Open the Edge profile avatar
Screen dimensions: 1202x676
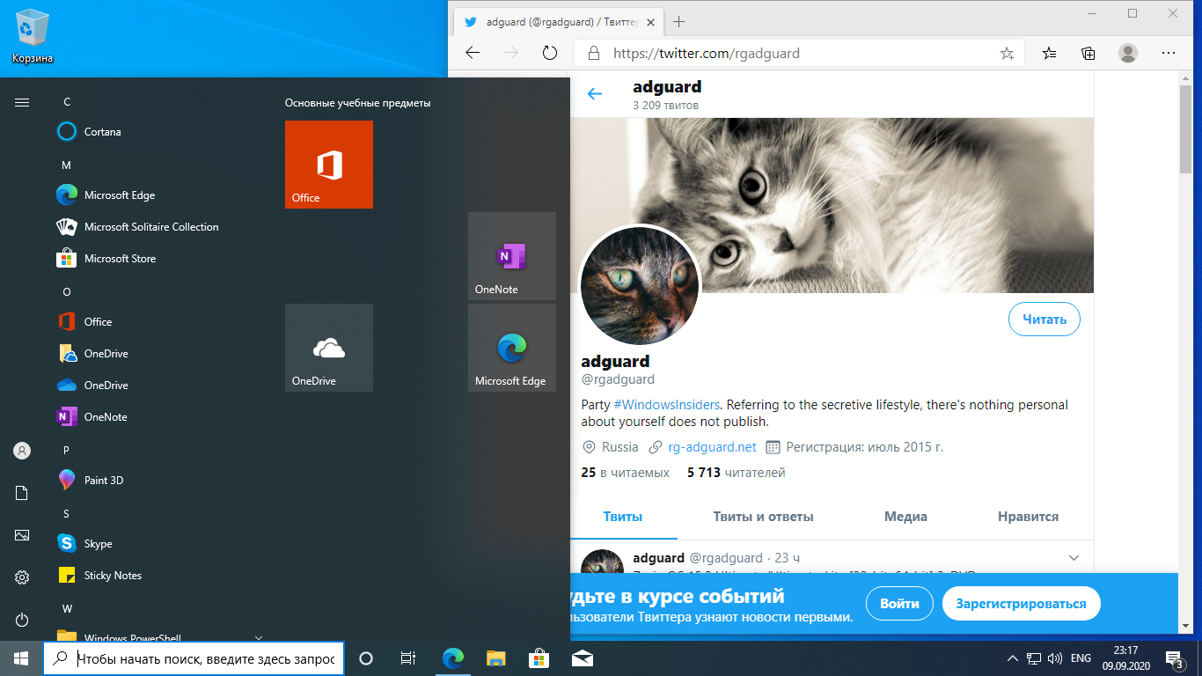pyautogui.click(x=1128, y=53)
